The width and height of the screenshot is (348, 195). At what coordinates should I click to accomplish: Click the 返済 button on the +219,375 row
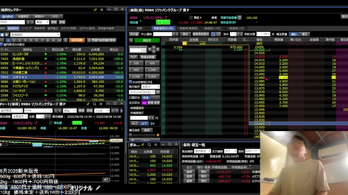[x=189, y=172]
